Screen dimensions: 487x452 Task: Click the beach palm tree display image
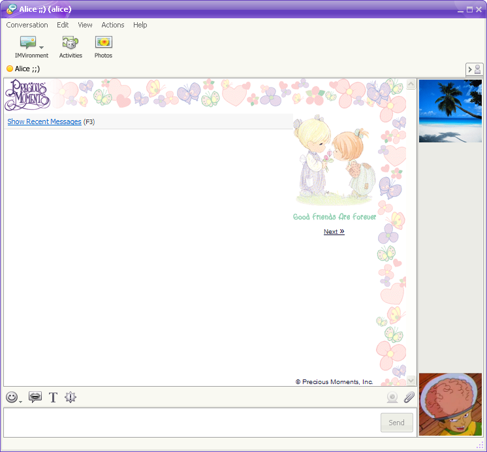450,111
